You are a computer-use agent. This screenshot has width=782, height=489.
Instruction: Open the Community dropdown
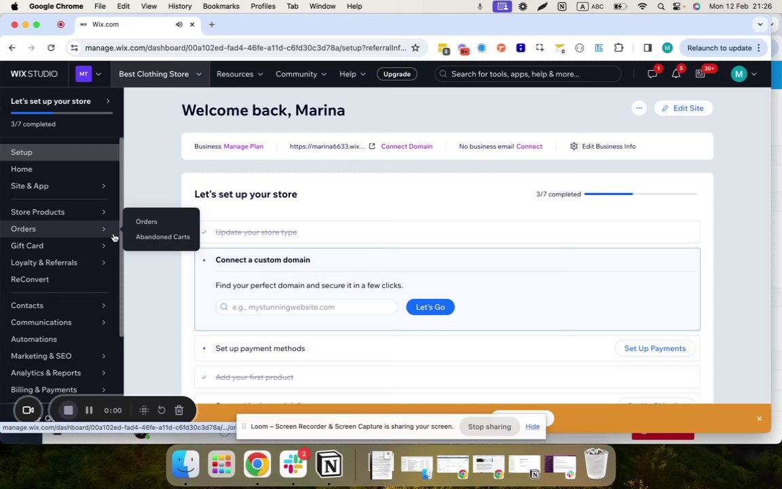301,74
